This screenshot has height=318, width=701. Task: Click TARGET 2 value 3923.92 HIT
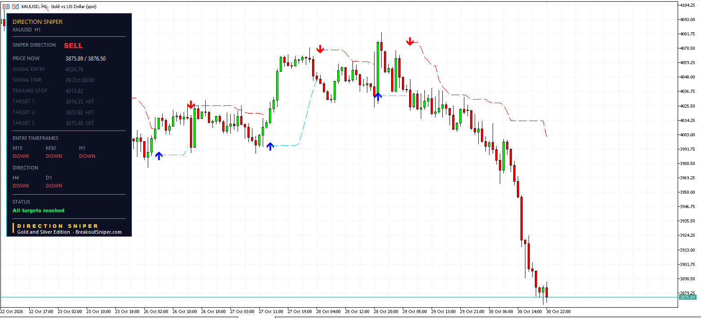pyautogui.click(x=80, y=112)
